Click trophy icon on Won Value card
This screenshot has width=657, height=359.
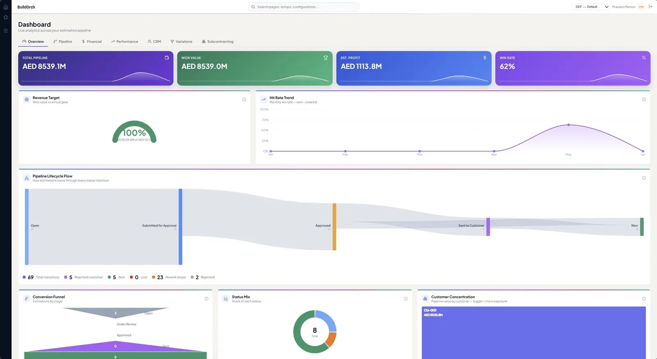tap(326, 58)
